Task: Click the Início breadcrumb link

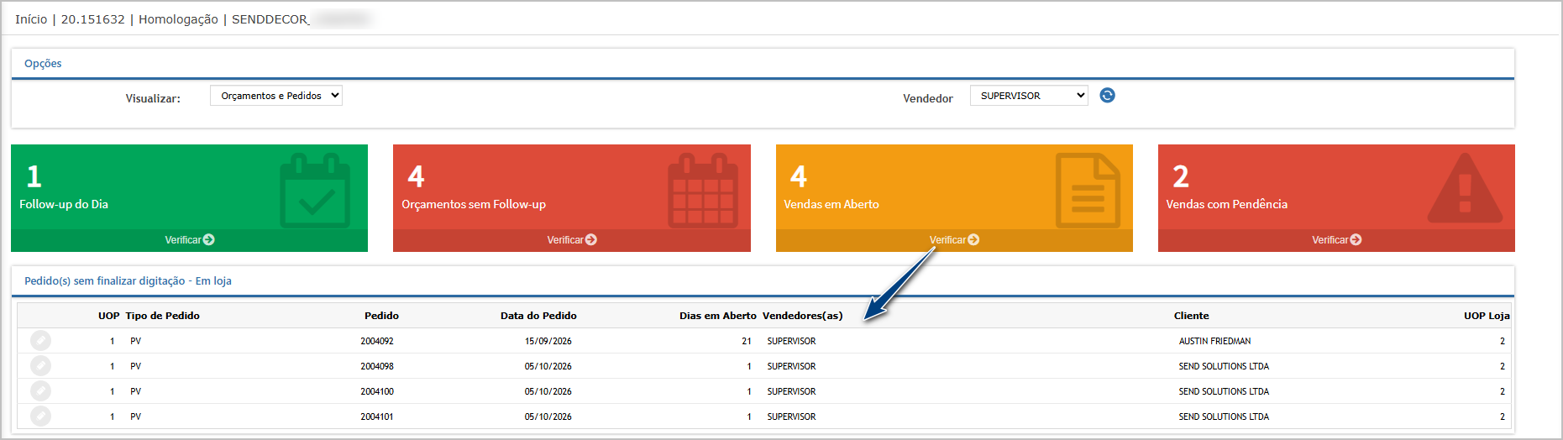Action: (31, 19)
